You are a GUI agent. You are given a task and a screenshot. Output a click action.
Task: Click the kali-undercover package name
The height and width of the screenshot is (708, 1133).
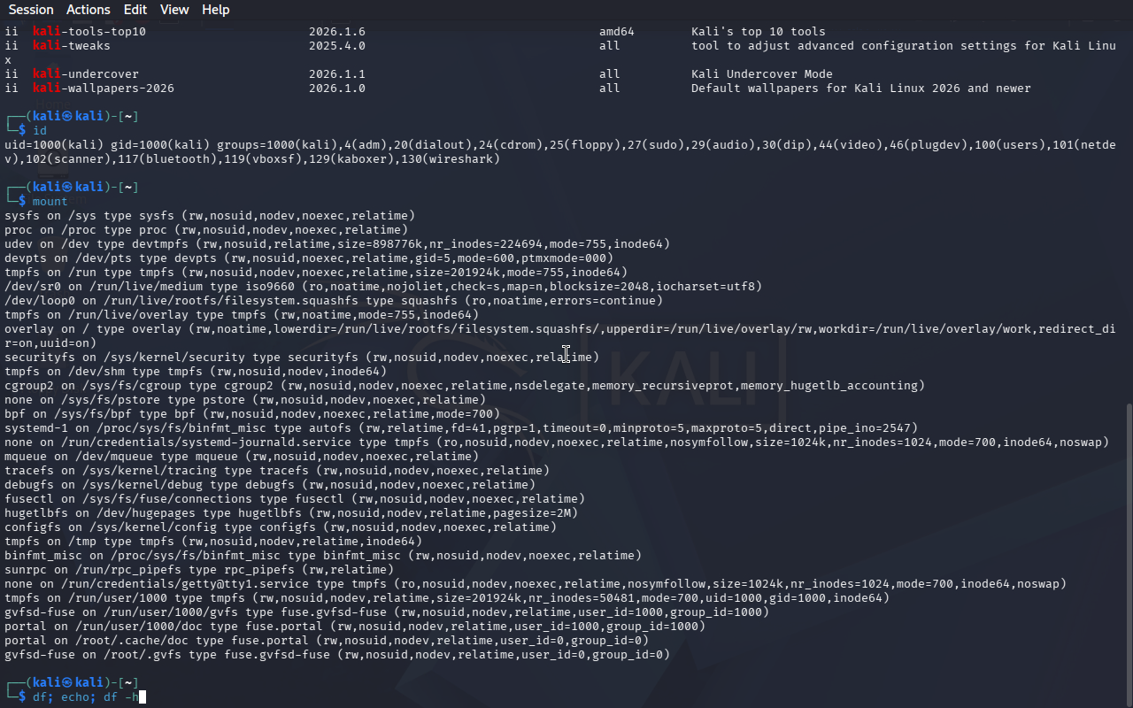86,74
